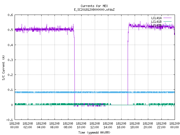Click the 0.1 y-axis tick label
The width and height of the screenshot is (180, 135).
[x=10, y=90]
